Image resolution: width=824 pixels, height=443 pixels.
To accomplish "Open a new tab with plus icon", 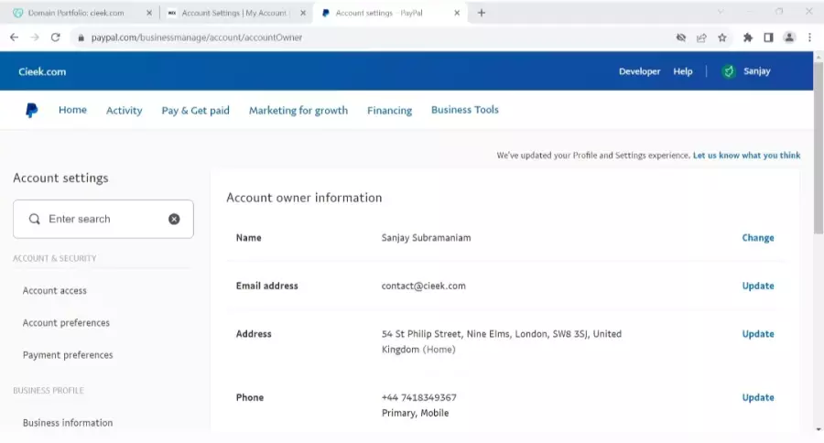I will click(x=482, y=13).
